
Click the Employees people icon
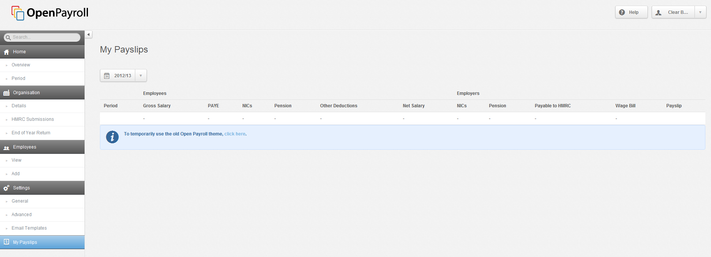coord(6,147)
